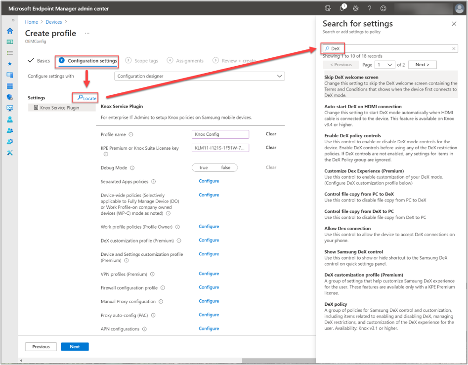The image size is (468, 365).
Task: Set Debug Mode to false
Action: 226,167
